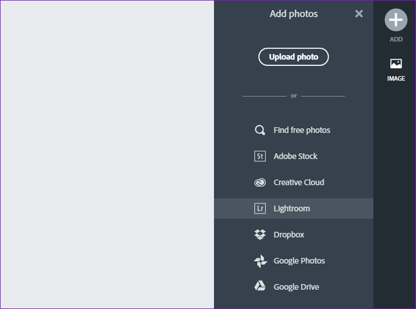Click the Lightroom Lr icon
Image resolution: width=416 pixels, height=309 pixels.
pyautogui.click(x=260, y=209)
